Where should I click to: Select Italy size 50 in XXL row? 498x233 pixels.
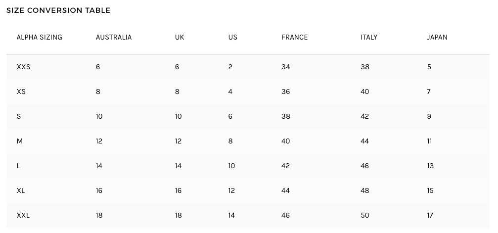tap(365, 215)
